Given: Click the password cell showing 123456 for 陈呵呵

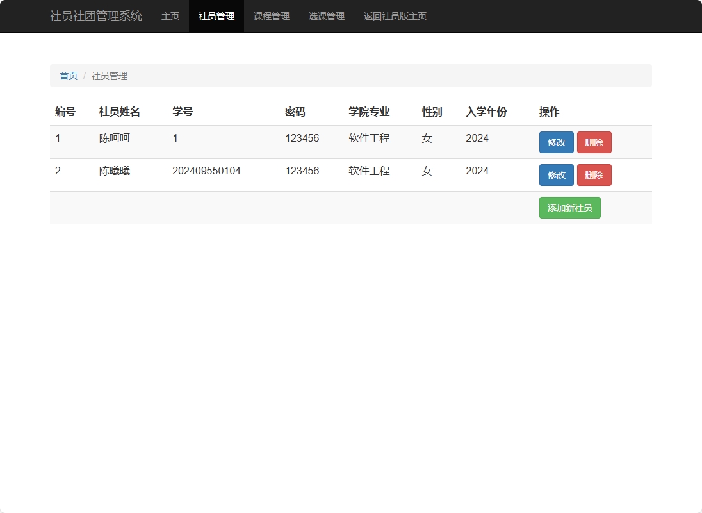Looking at the screenshot, I should (x=302, y=138).
